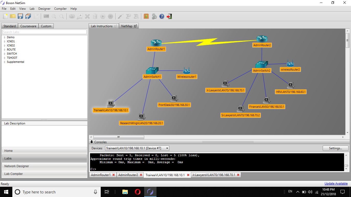Image resolution: width=351 pixels, height=197 pixels.
Task: Open NetSim Help via the question mark icon
Action: (x=162, y=16)
